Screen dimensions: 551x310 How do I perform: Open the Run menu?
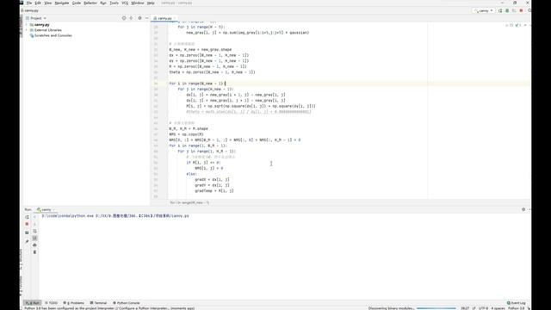click(x=103, y=3)
